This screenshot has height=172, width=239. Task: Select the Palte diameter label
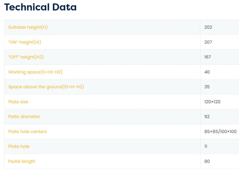tap(24, 117)
